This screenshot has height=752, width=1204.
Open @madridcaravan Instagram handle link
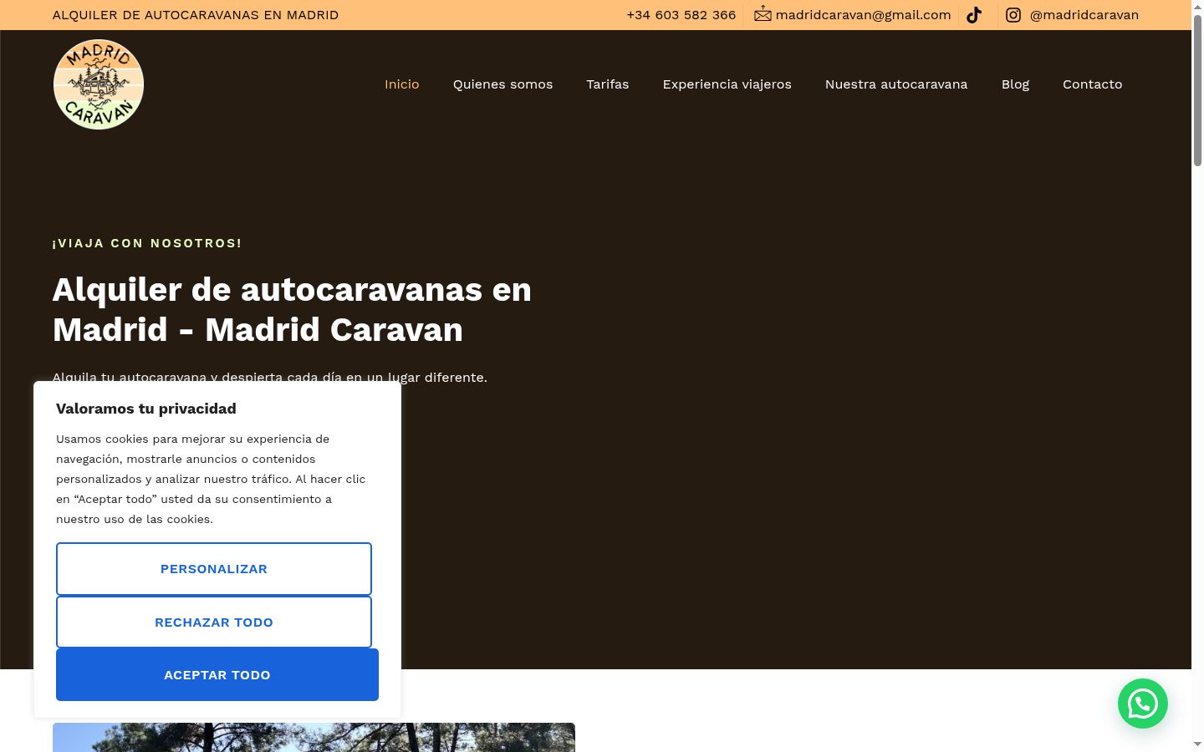(x=1084, y=15)
